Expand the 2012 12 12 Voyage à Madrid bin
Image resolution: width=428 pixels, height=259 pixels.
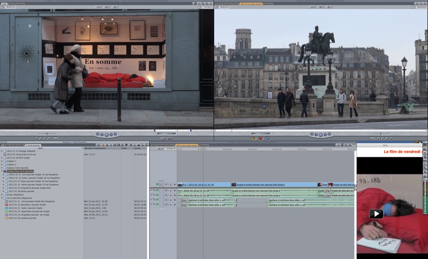(x=1, y=151)
